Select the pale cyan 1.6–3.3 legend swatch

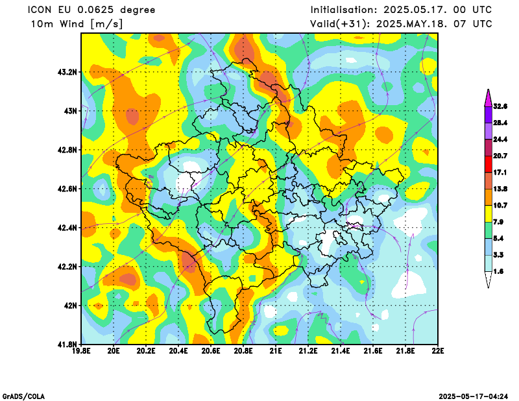(x=489, y=263)
